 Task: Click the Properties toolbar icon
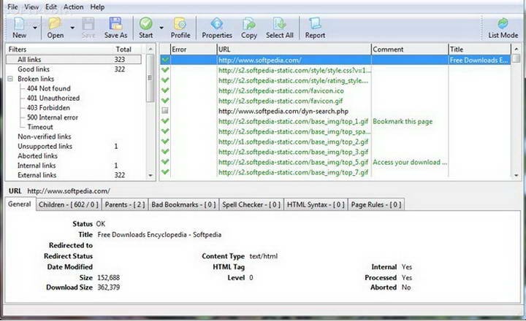pyautogui.click(x=217, y=24)
